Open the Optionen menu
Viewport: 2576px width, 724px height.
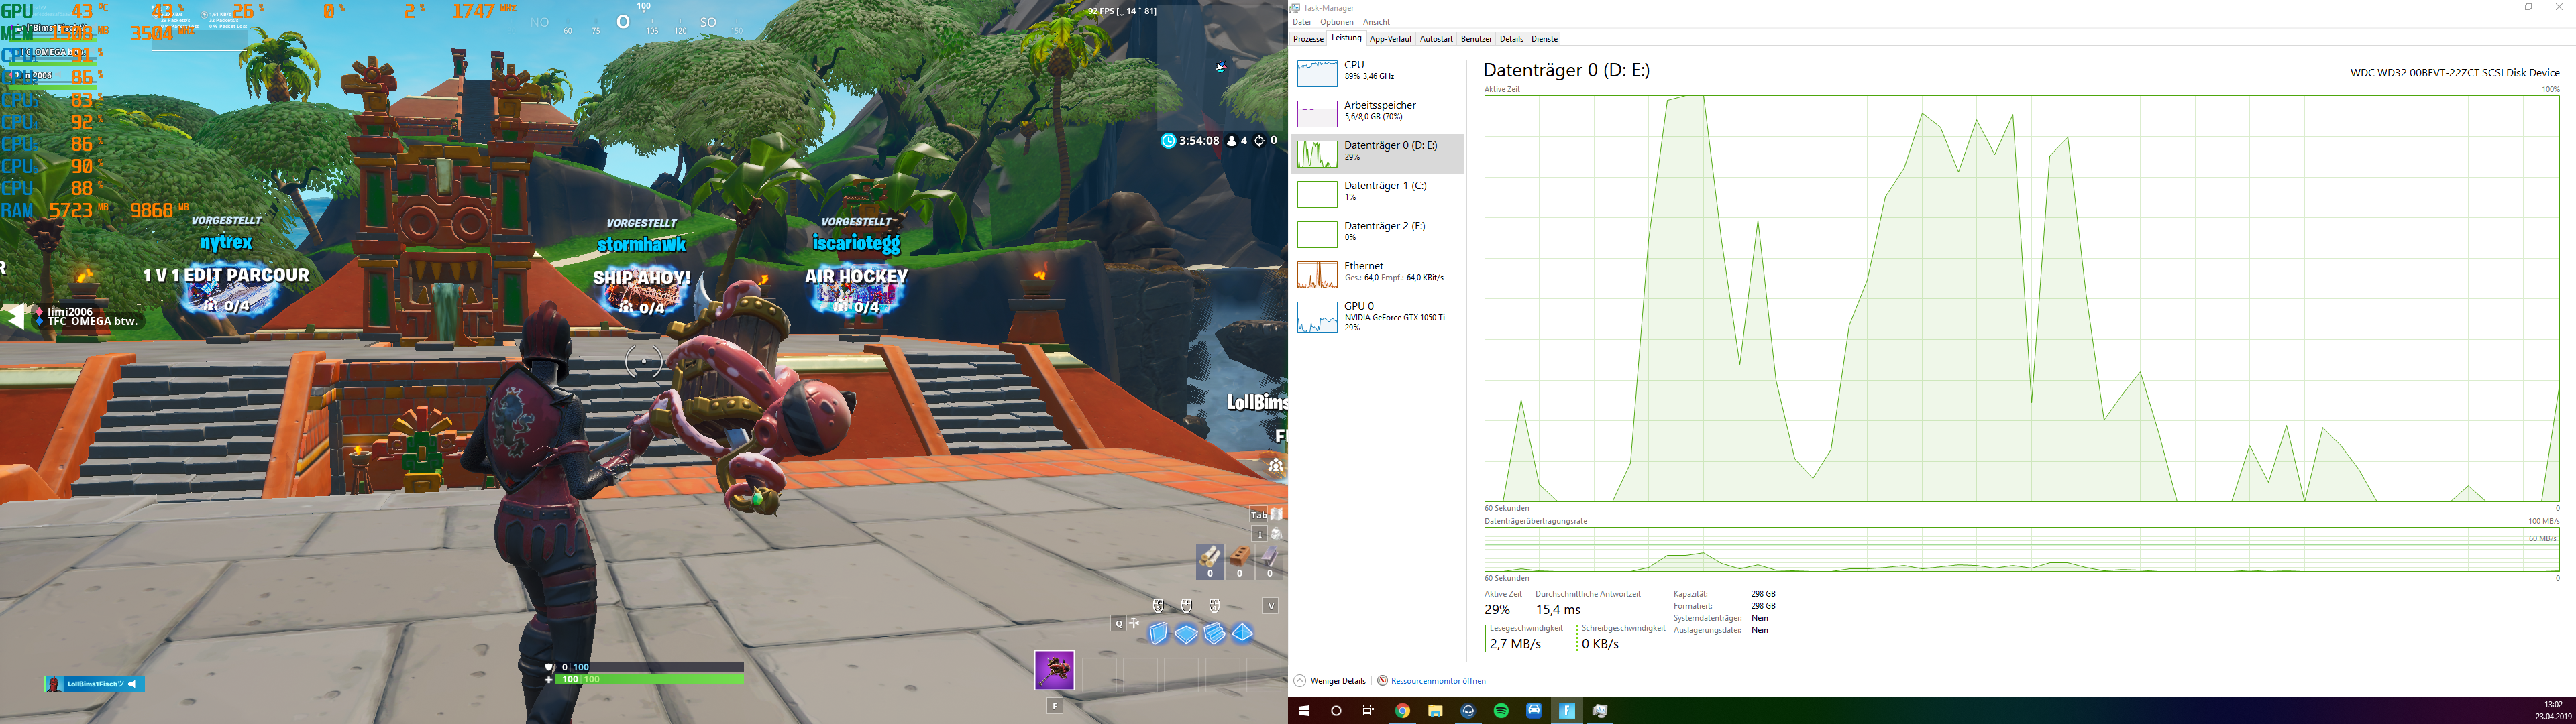[x=1336, y=22]
